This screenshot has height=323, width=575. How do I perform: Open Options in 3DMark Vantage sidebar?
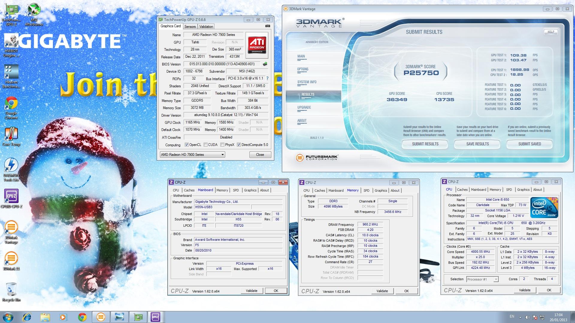[302, 69]
